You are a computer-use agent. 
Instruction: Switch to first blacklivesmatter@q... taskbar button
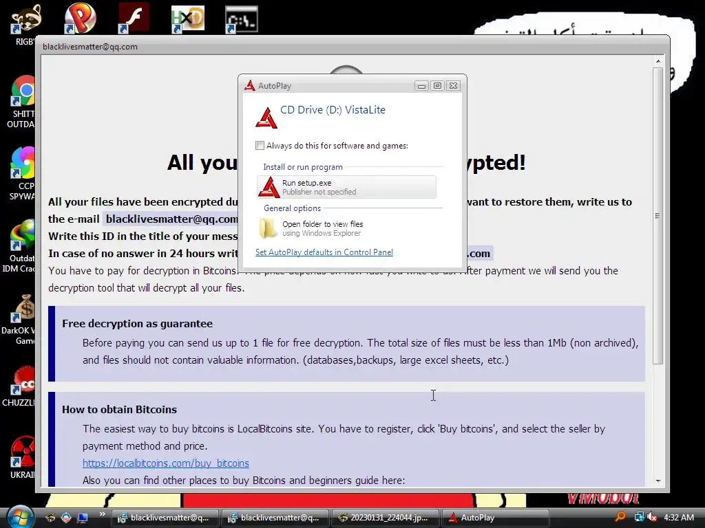click(165, 518)
